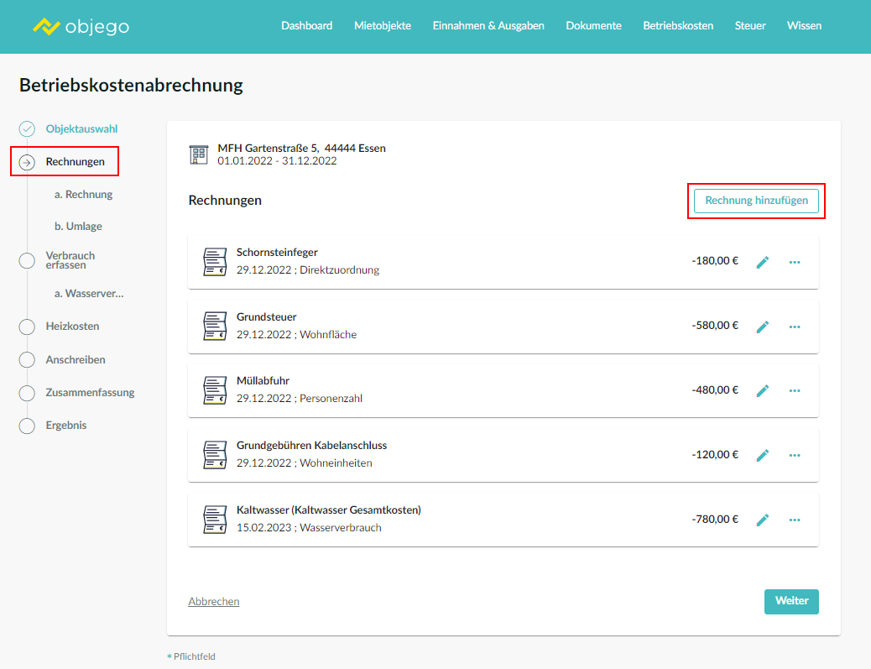Click pencil icon for Grundsteuer invoice

762,327
